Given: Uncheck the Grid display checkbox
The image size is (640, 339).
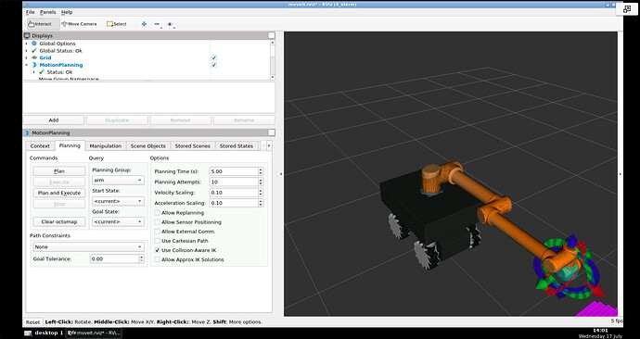Looking at the screenshot, I should [x=214, y=57].
